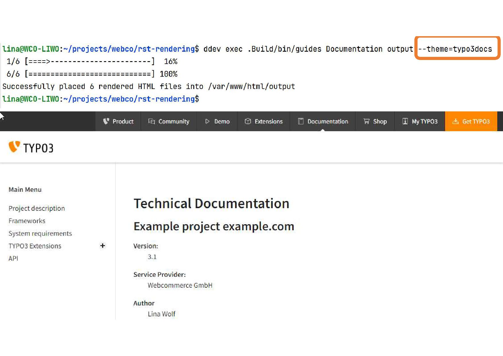Open the Documentation navigation entry
The width and height of the screenshot is (503, 356).
pos(323,121)
